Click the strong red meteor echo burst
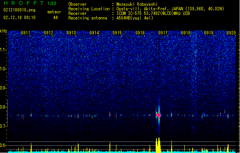The width and height of the screenshot is (240, 153). (x=158, y=115)
